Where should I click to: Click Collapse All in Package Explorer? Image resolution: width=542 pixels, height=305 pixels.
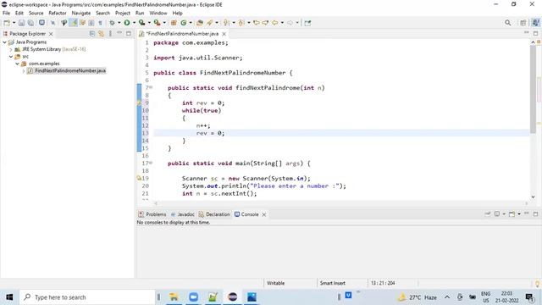[x=92, y=34]
